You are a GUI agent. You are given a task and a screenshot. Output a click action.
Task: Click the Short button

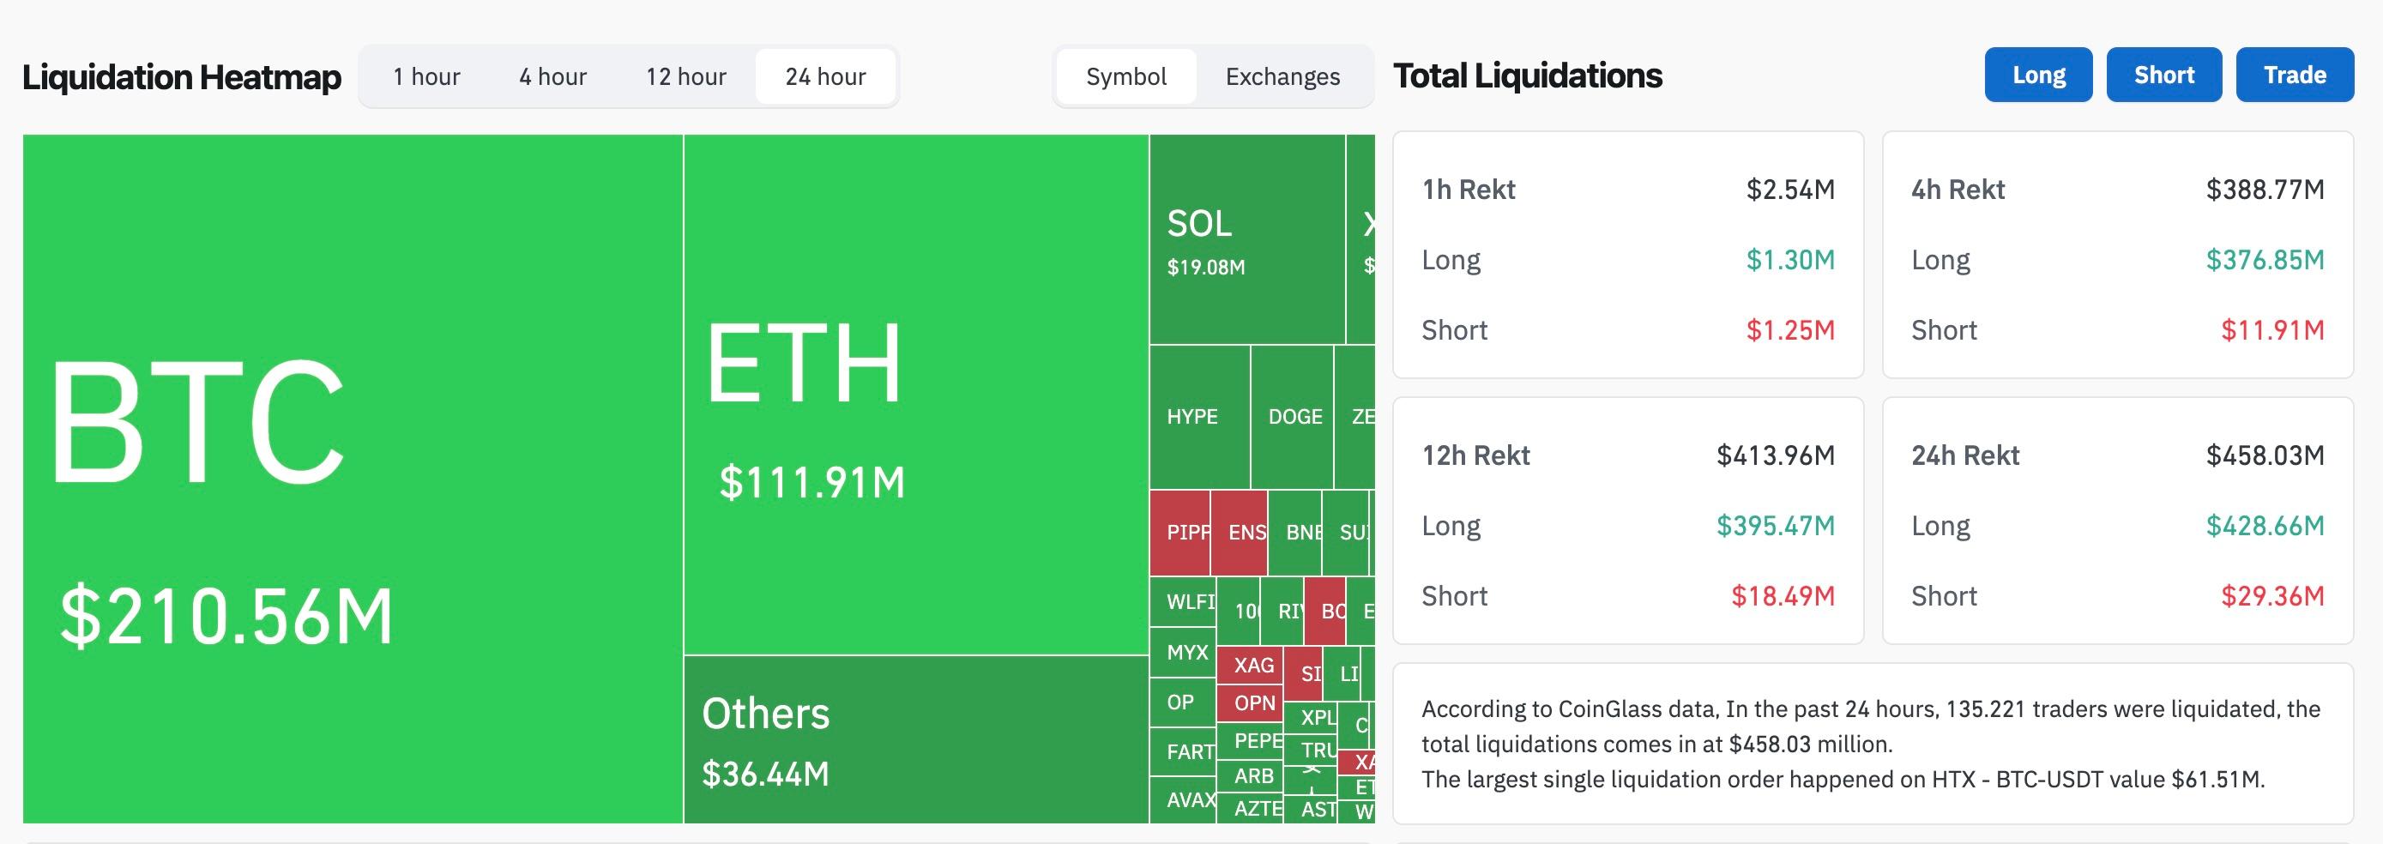coord(2163,75)
